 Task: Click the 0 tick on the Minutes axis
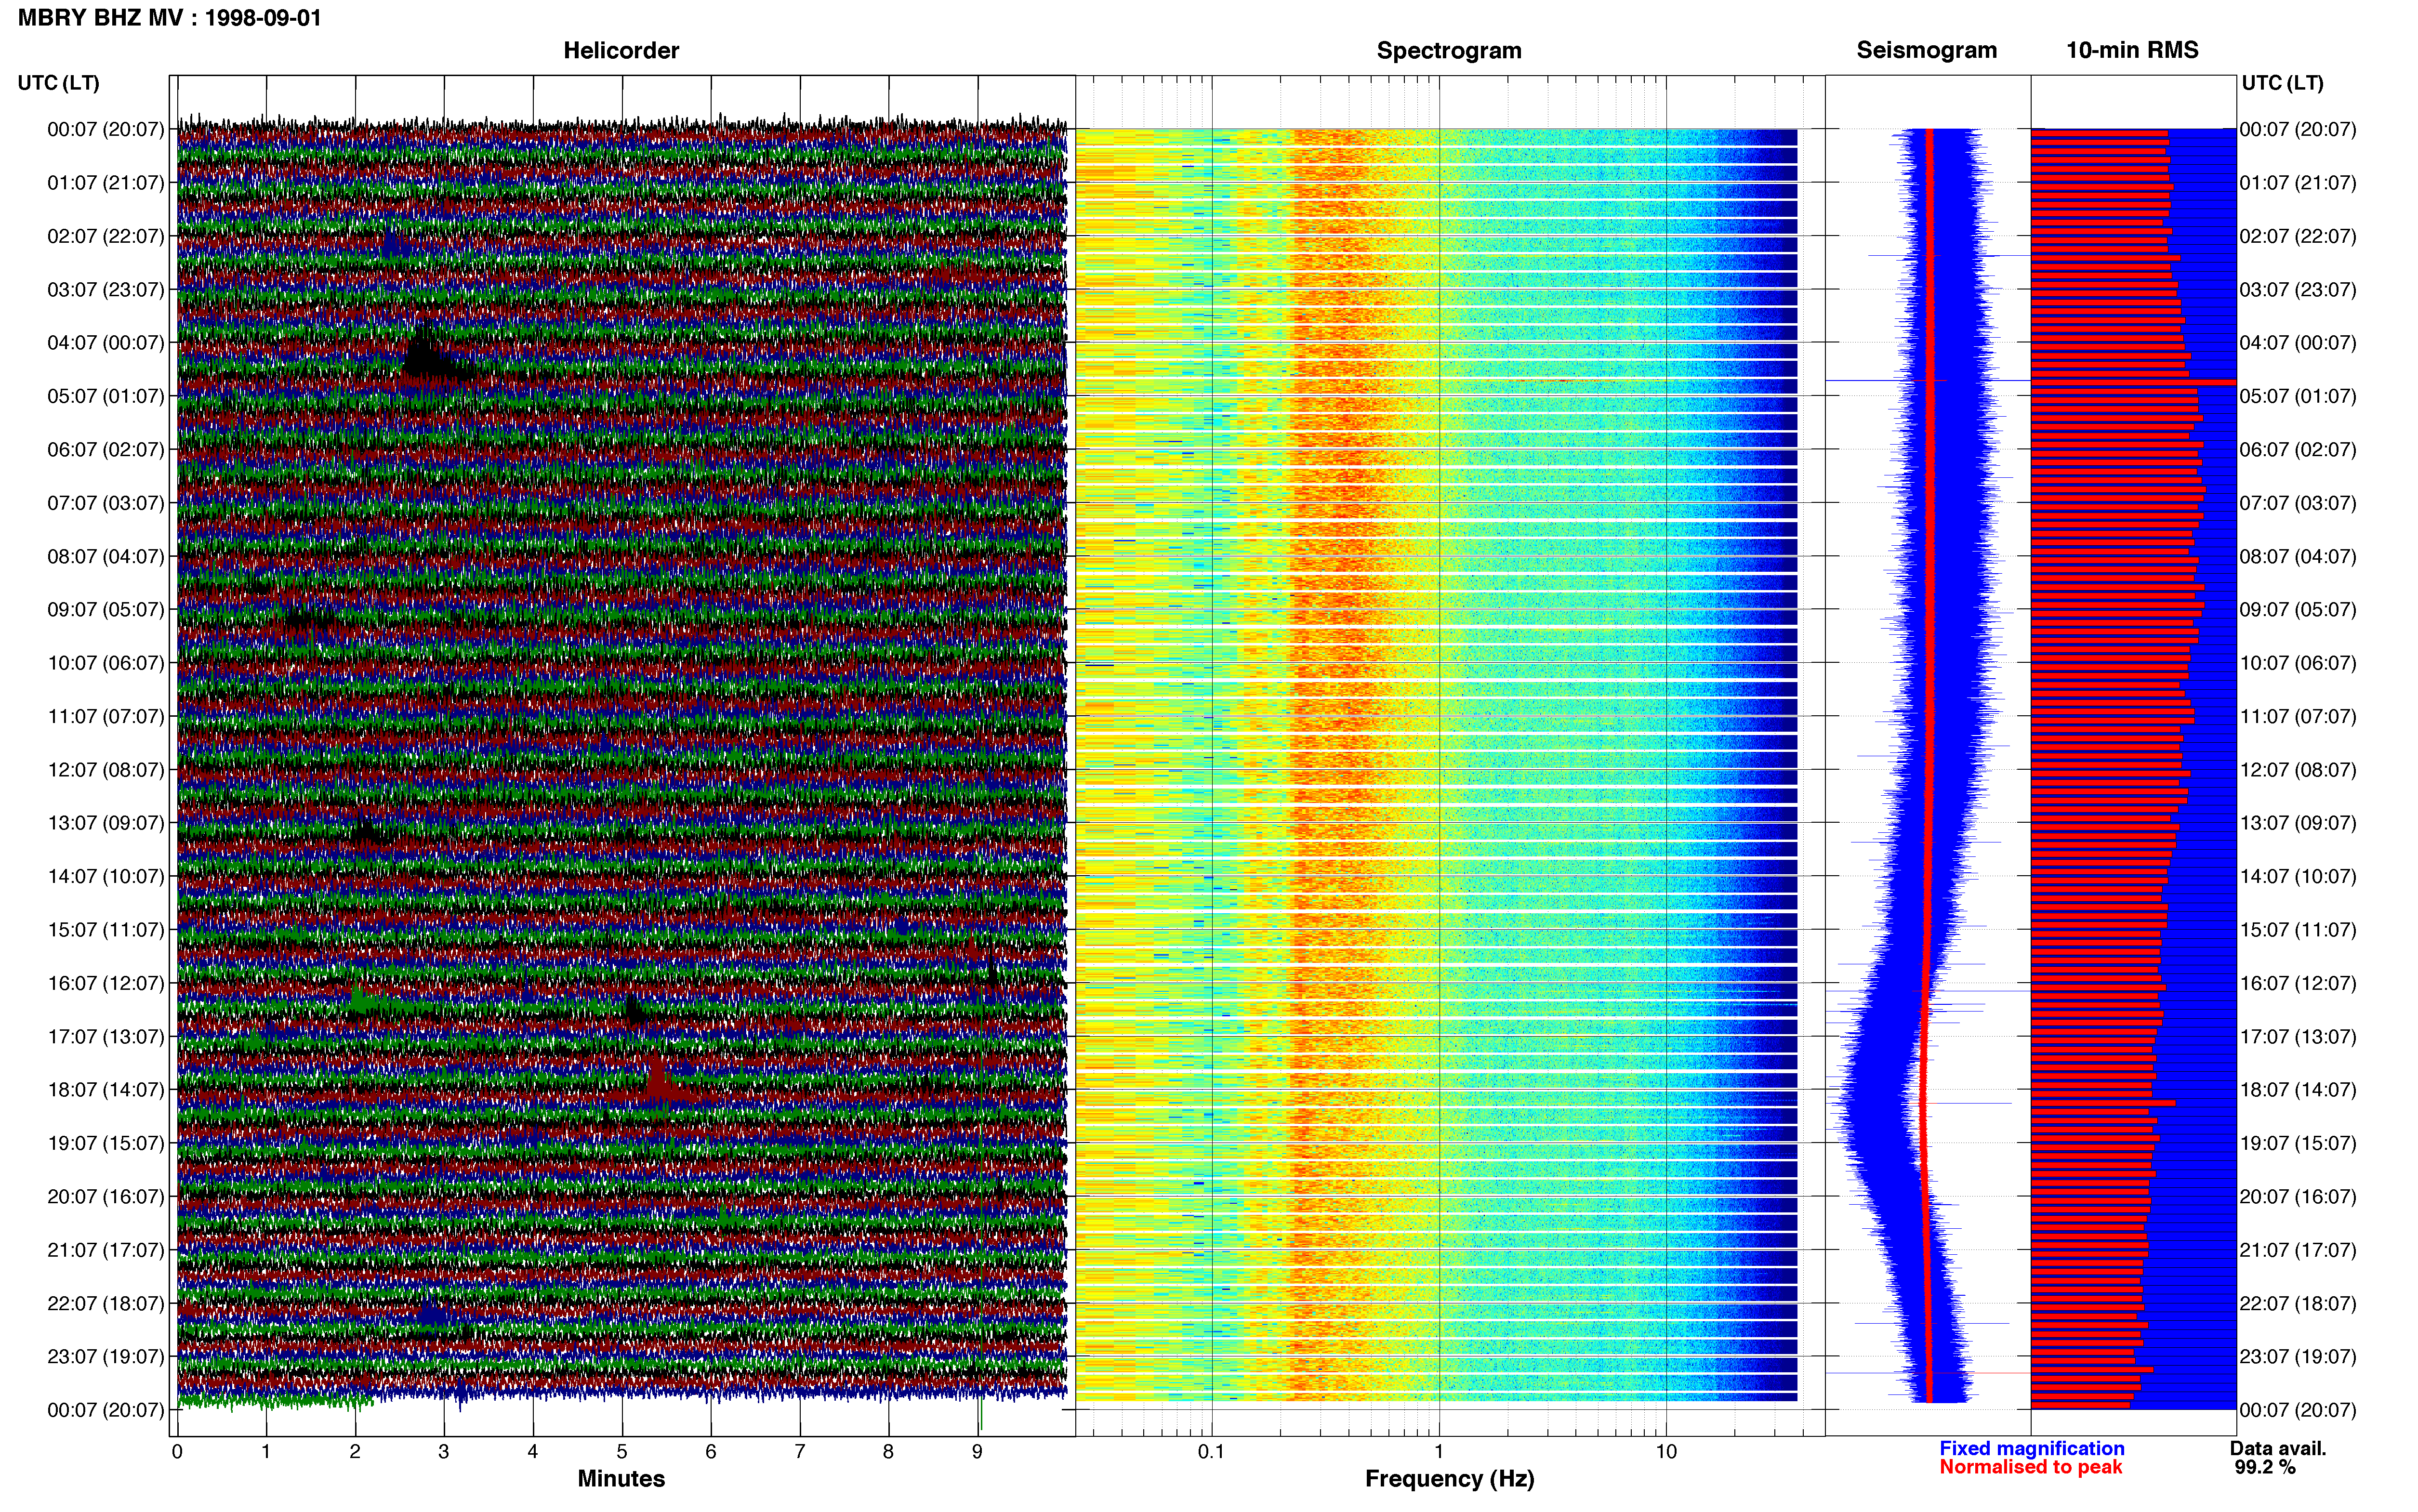click(x=177, y=1451)
